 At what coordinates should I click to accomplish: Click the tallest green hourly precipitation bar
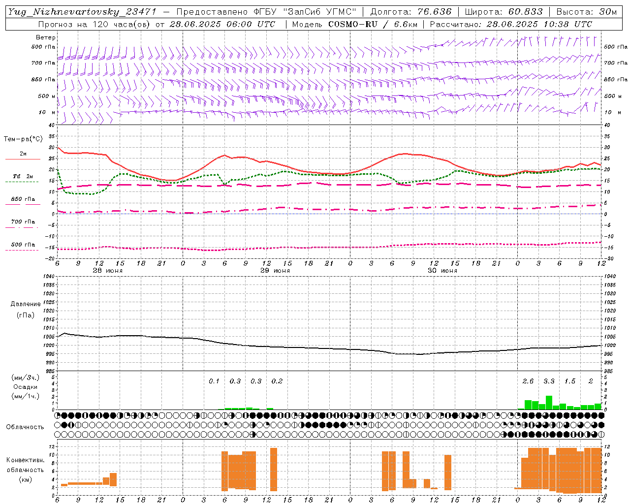tap(549, 403)
